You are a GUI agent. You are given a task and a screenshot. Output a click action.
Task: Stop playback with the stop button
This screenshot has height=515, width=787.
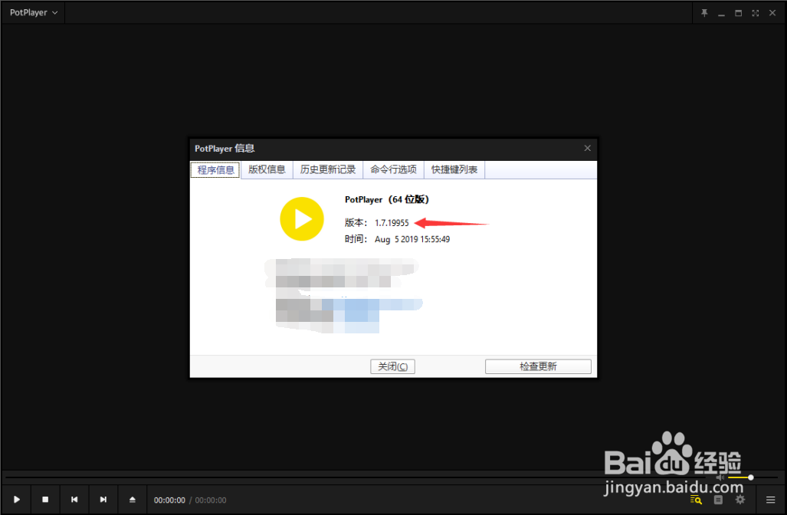click(45, 500)
